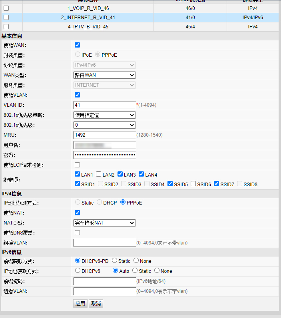Expand the 802.1p优先级 value dropdown
281x318 pixels.
click(x=104, y=125)
